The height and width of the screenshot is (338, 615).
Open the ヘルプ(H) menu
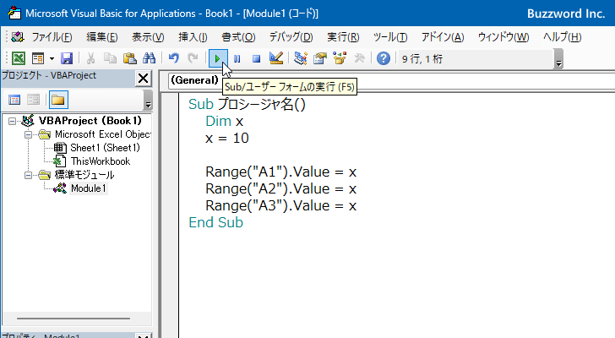(x=562, y=37)
